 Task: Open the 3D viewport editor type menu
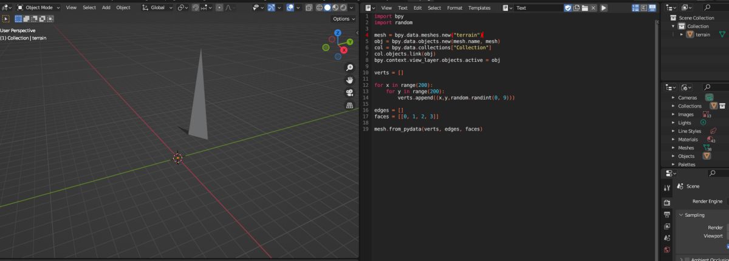click(6, 8)
